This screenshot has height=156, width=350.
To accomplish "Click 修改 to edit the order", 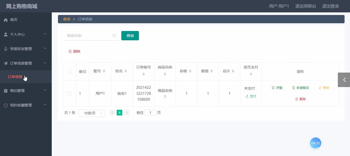I will click(x=324, y=88).
